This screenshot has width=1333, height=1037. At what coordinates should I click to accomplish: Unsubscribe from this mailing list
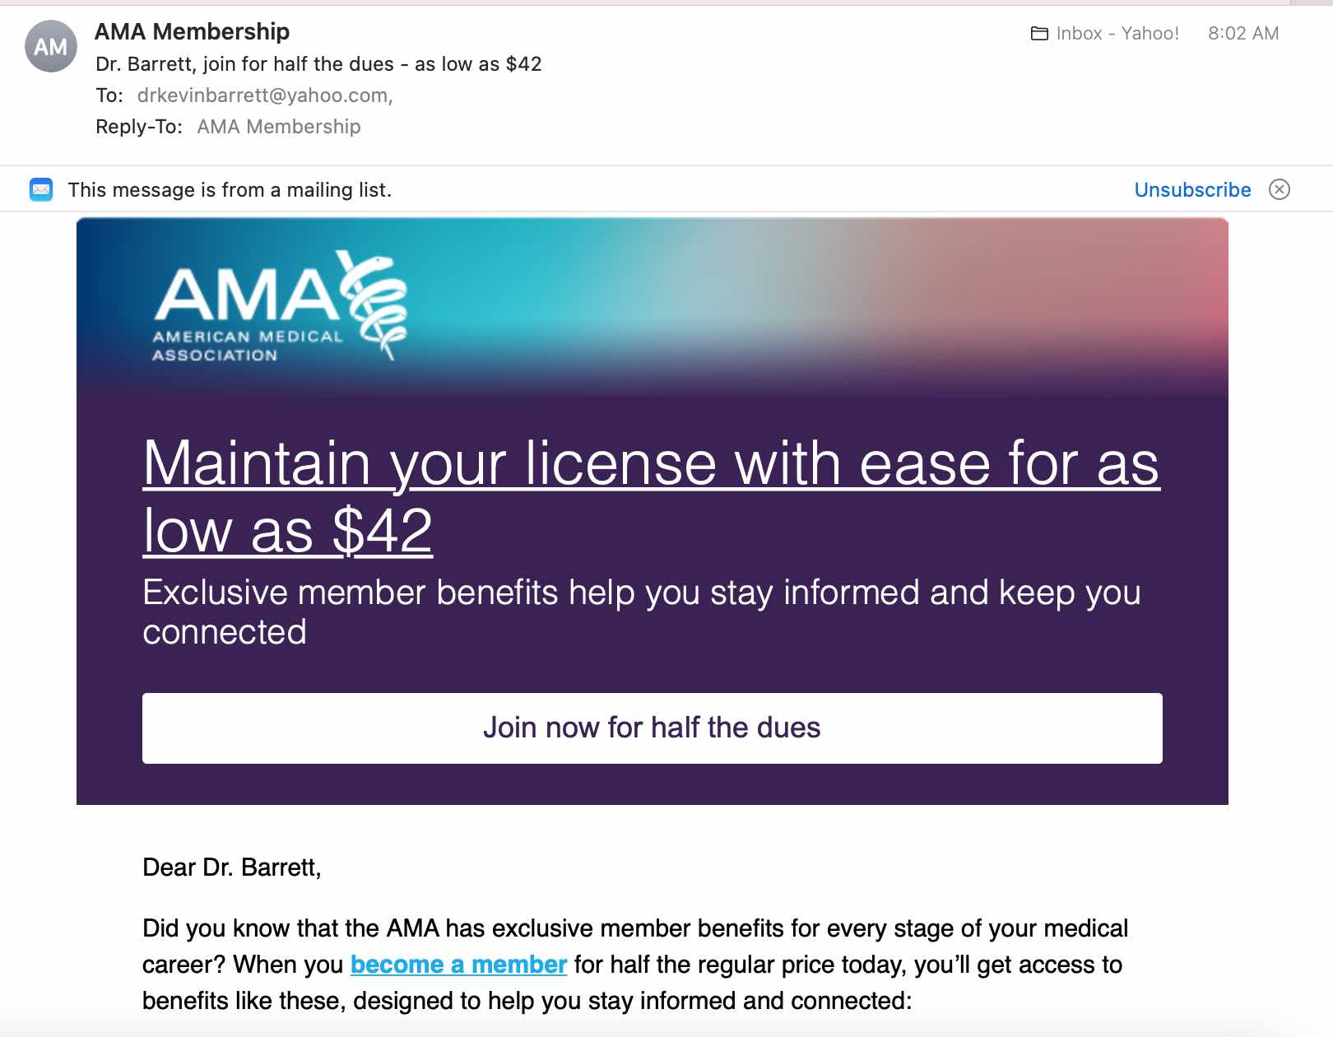coord(1192,189)
